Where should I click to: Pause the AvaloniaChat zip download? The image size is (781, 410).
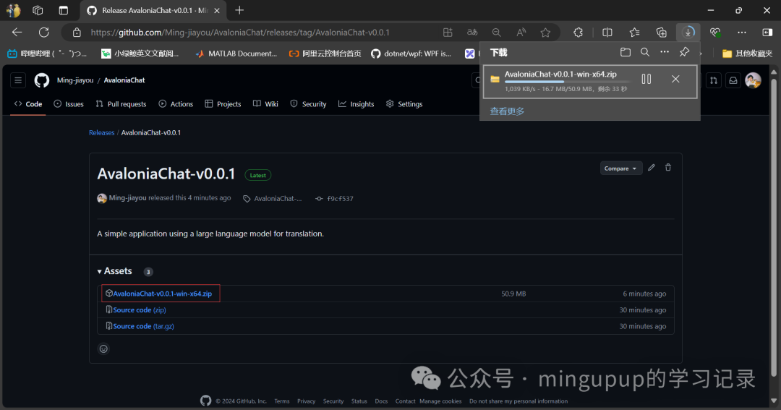click(646, 80)
